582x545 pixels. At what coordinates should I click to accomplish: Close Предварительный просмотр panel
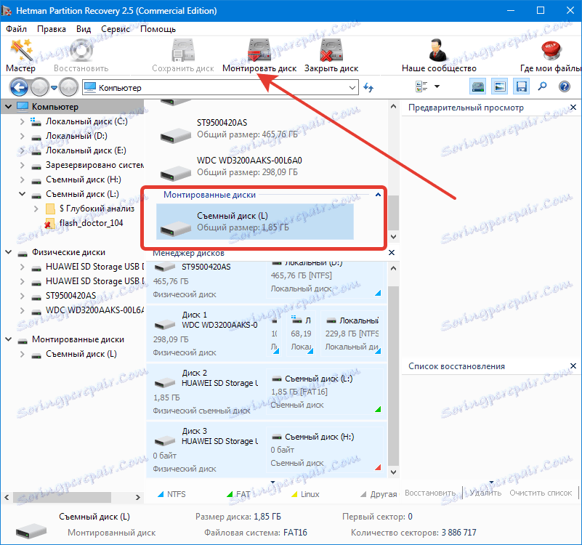coord(573,108)
